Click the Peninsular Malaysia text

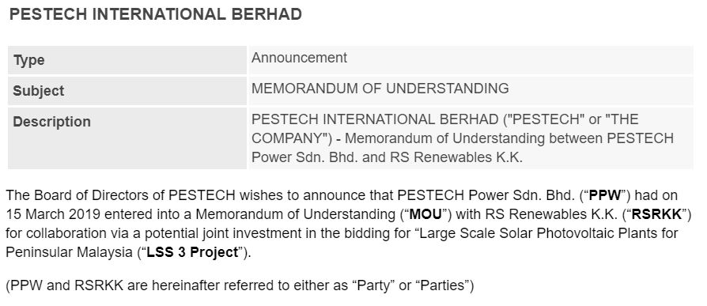(x=69, y=252)
